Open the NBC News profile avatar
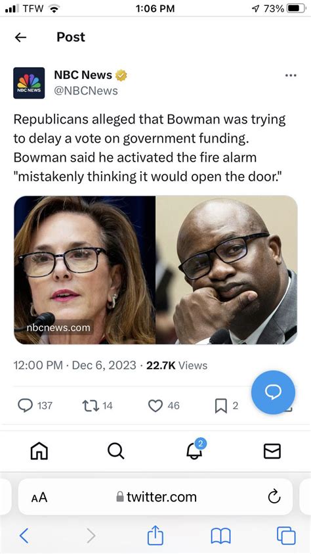 point(29,83)
